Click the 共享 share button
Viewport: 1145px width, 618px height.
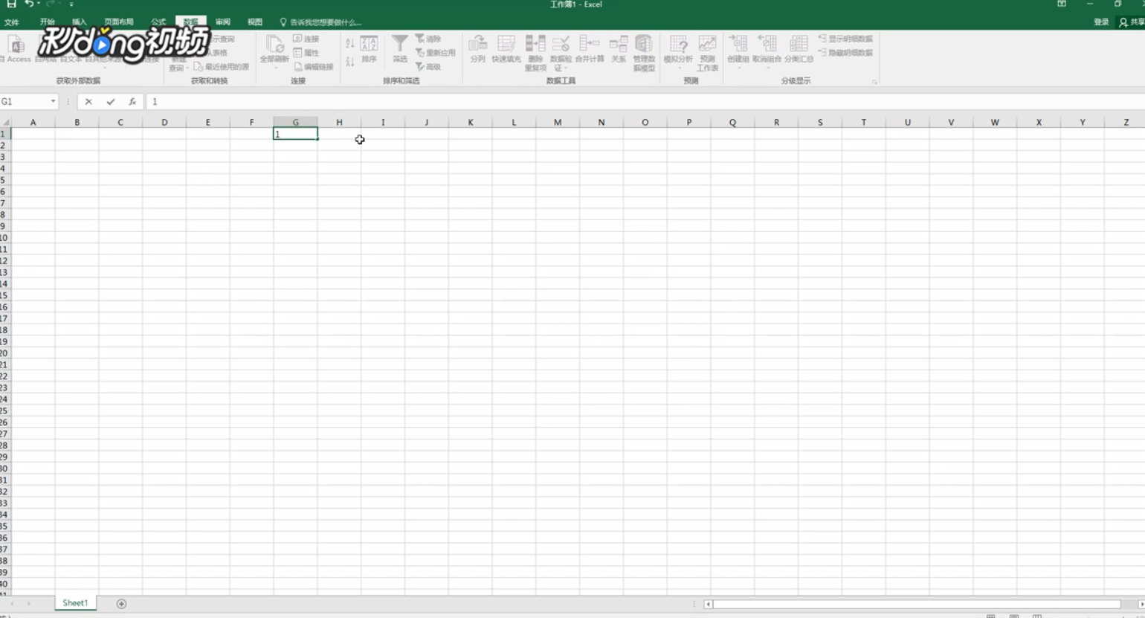click(1132, 22)
